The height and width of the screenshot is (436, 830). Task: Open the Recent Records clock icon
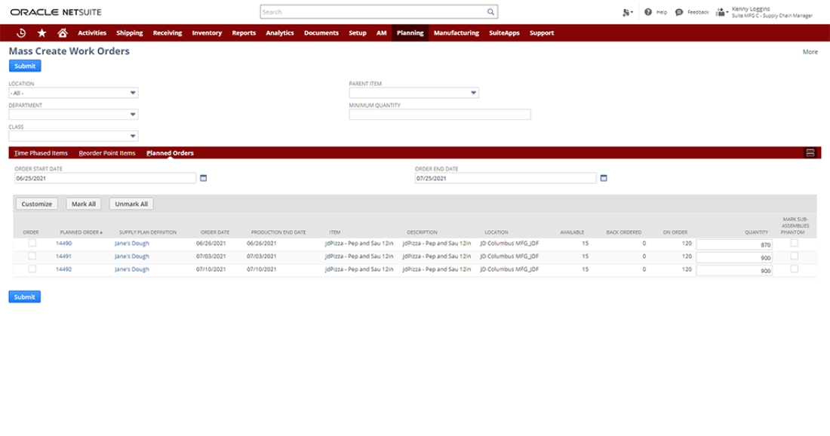pos(21,33)
